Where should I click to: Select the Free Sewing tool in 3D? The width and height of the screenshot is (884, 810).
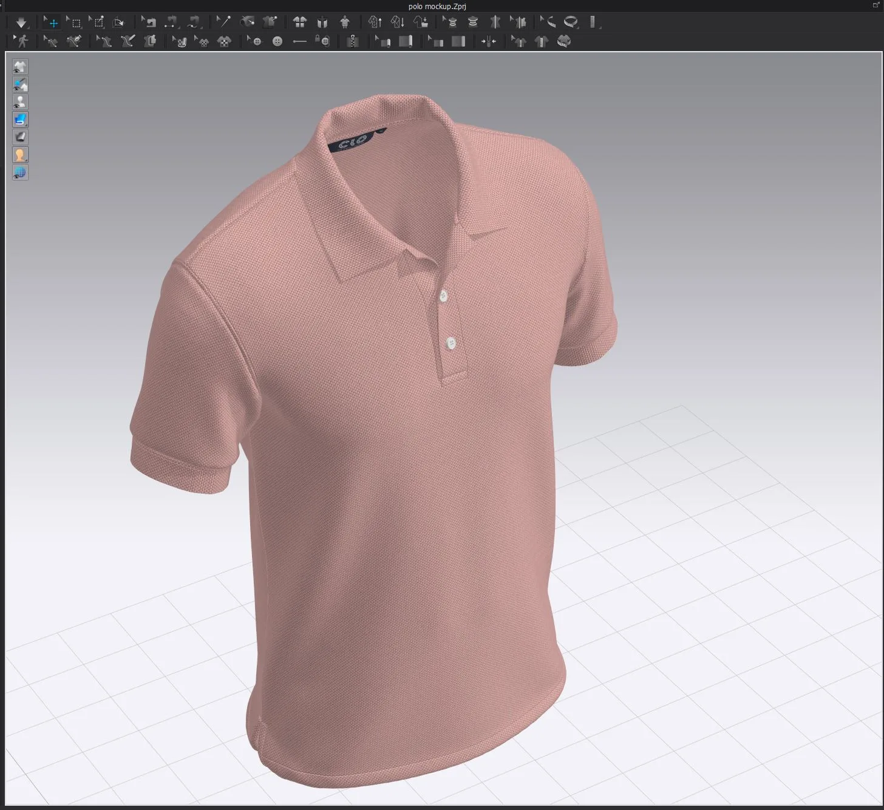tap(194, 22)
